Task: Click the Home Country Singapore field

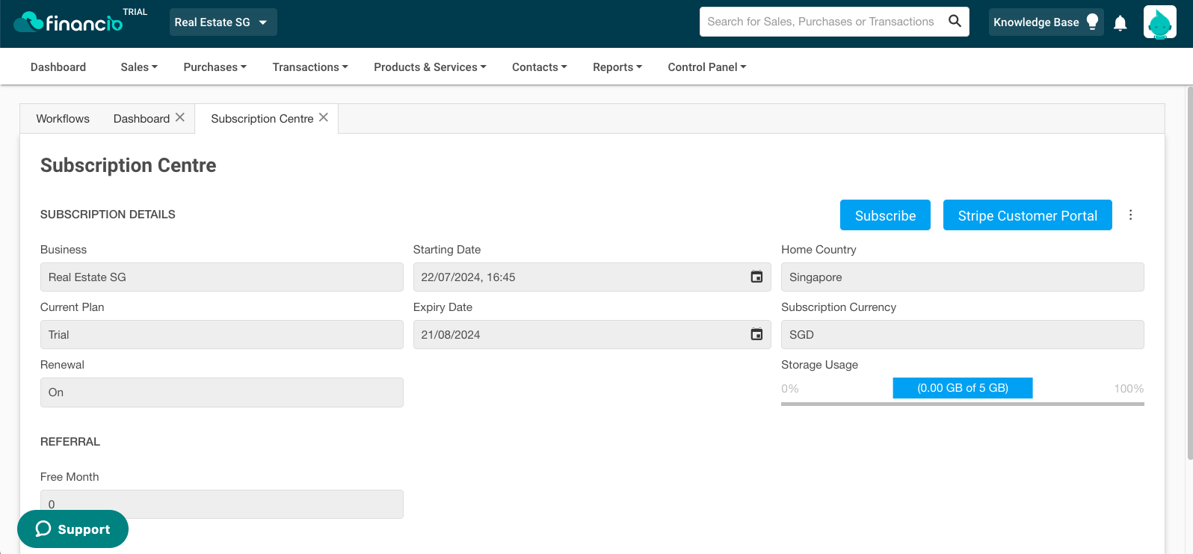Action: (x=963, y=277)
